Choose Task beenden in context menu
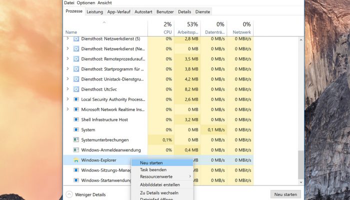The width and height of the screenshot is (350, 200). point(162,169)
